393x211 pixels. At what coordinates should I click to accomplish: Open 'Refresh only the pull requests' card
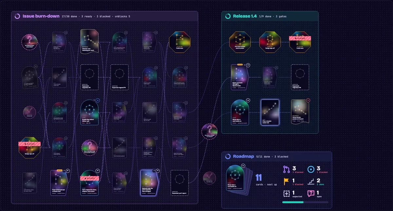point(150,183)
